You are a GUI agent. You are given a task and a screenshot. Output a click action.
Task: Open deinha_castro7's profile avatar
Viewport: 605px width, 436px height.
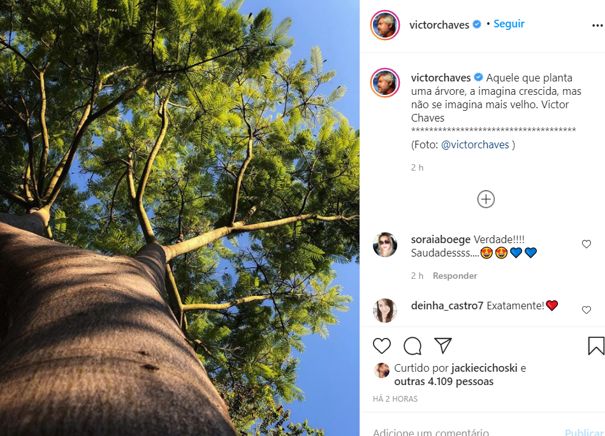(385, 310)
